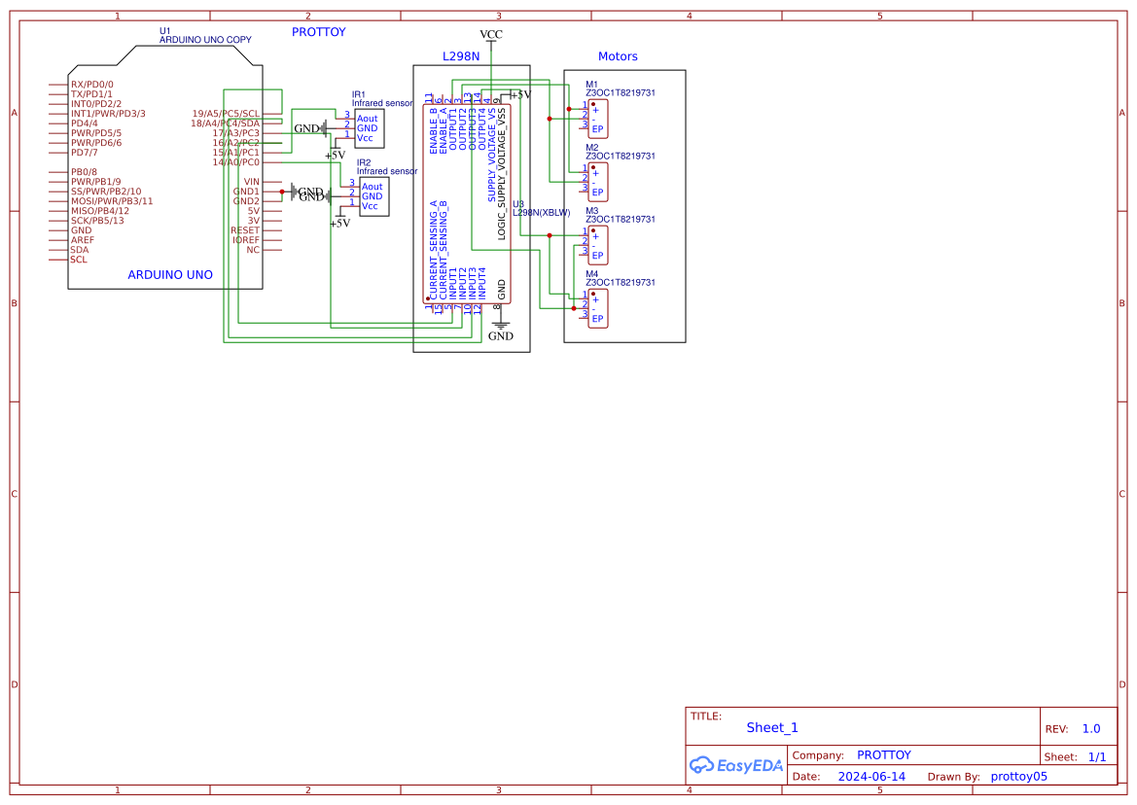
Task: Click the M1 motor symbol
Action: tap(598, 119)
